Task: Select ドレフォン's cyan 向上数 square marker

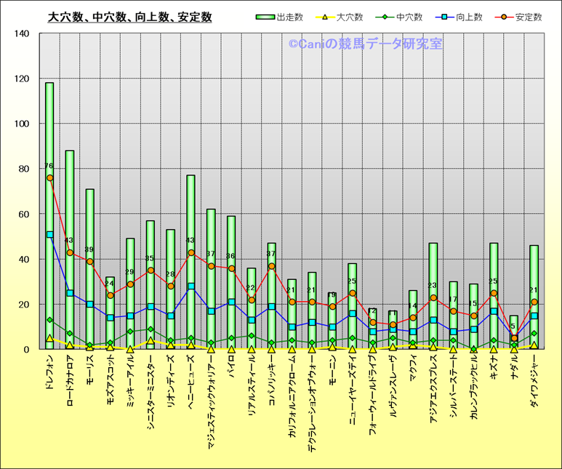Action: pyautogui.click(x=49, y=234)
